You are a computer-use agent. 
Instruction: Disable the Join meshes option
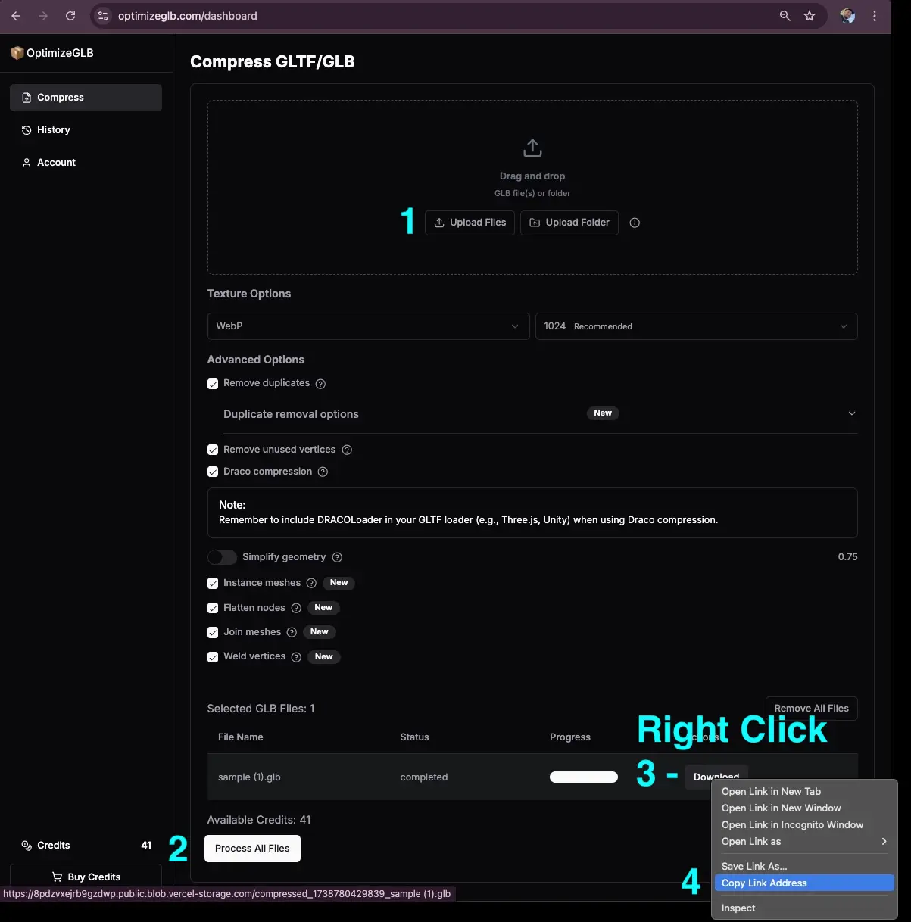click(x=213, y=632)
